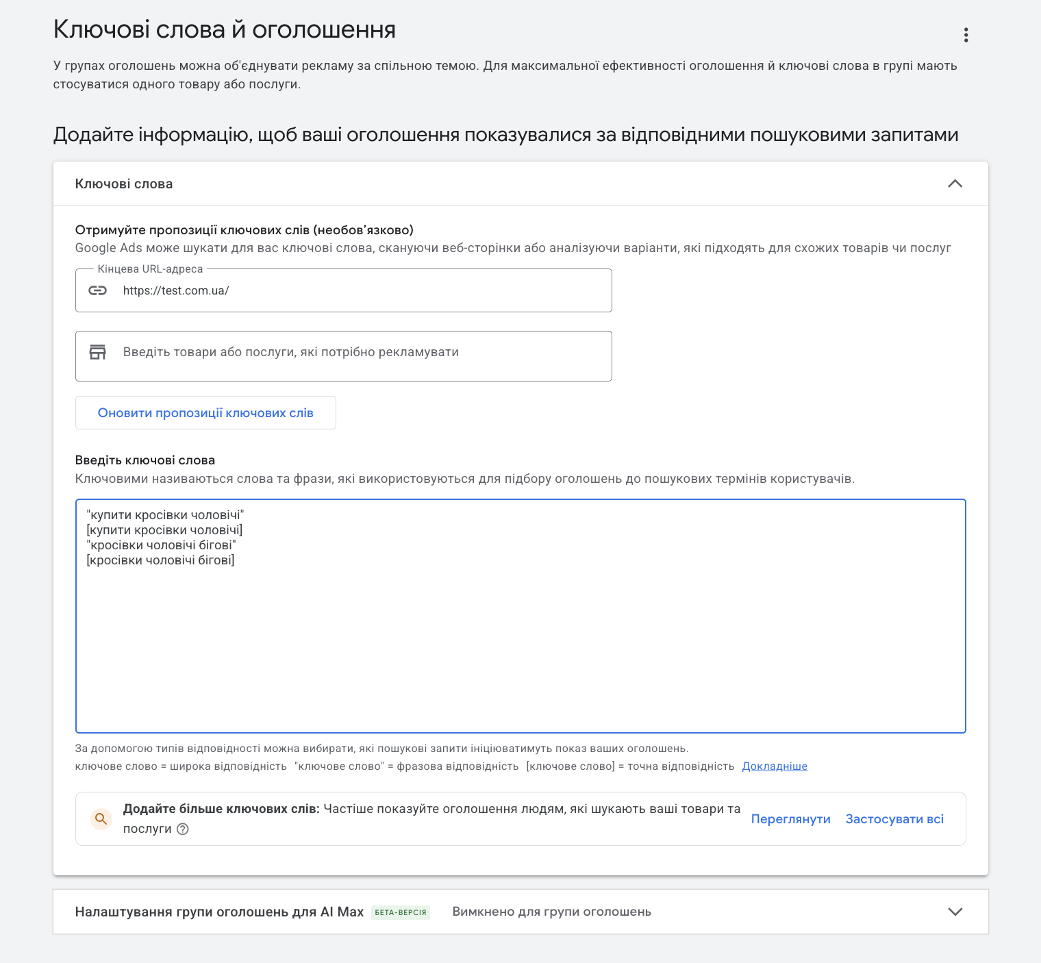Click the link icon in URL field
1041x963 pixels.
[98, 290]
